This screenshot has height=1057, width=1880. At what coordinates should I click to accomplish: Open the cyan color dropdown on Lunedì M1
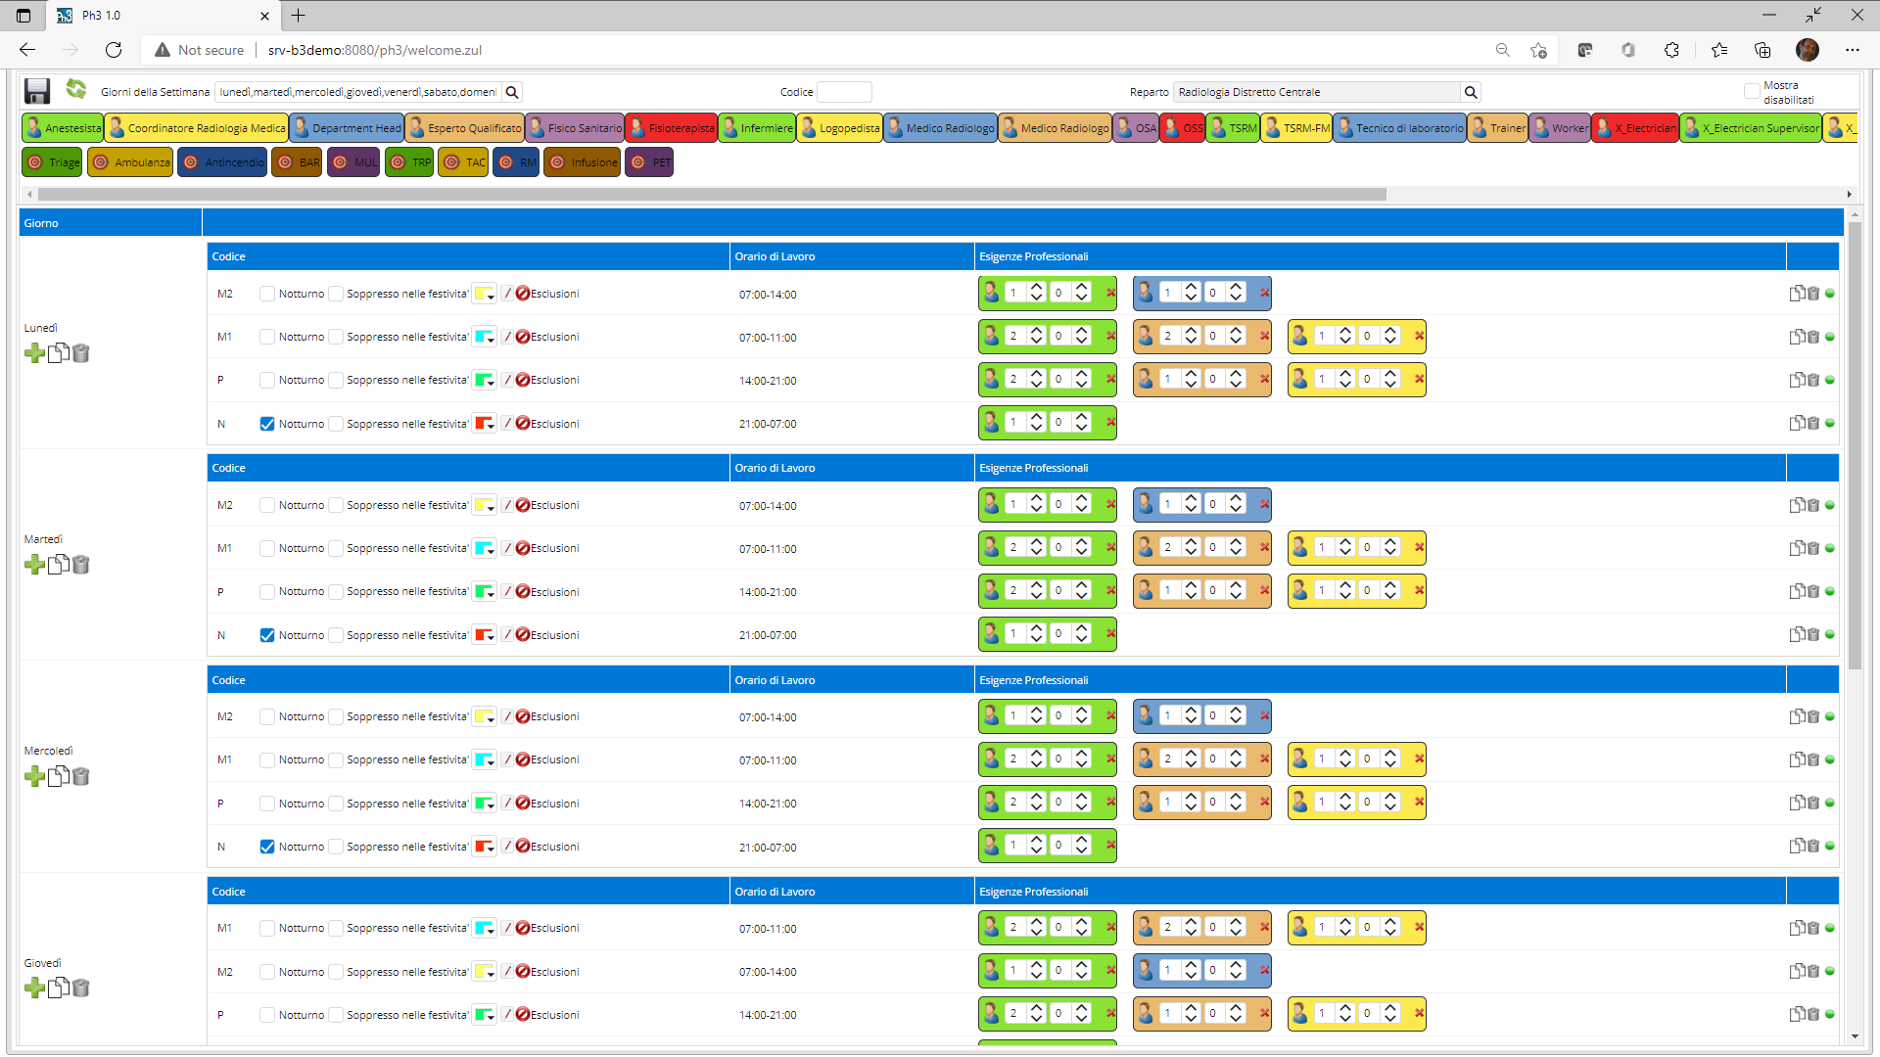485,337
